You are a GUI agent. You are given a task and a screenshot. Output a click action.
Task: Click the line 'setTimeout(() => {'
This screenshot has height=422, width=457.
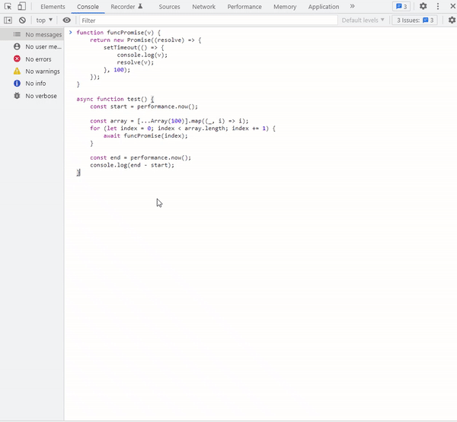tap(134, 47)
